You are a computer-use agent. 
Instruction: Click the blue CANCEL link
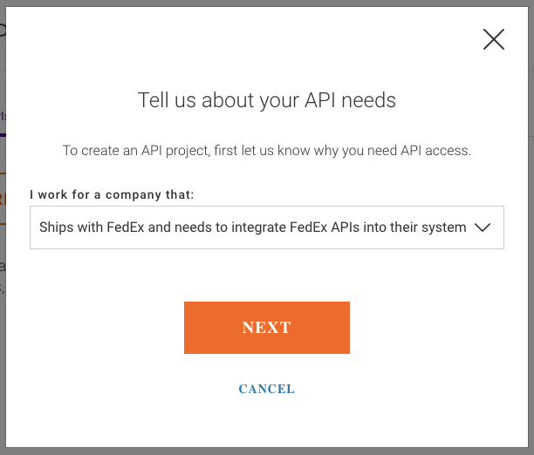coord(267,389)
